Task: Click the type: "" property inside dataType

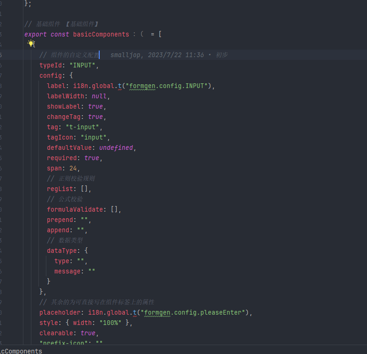Action: (x=71, y=261)
